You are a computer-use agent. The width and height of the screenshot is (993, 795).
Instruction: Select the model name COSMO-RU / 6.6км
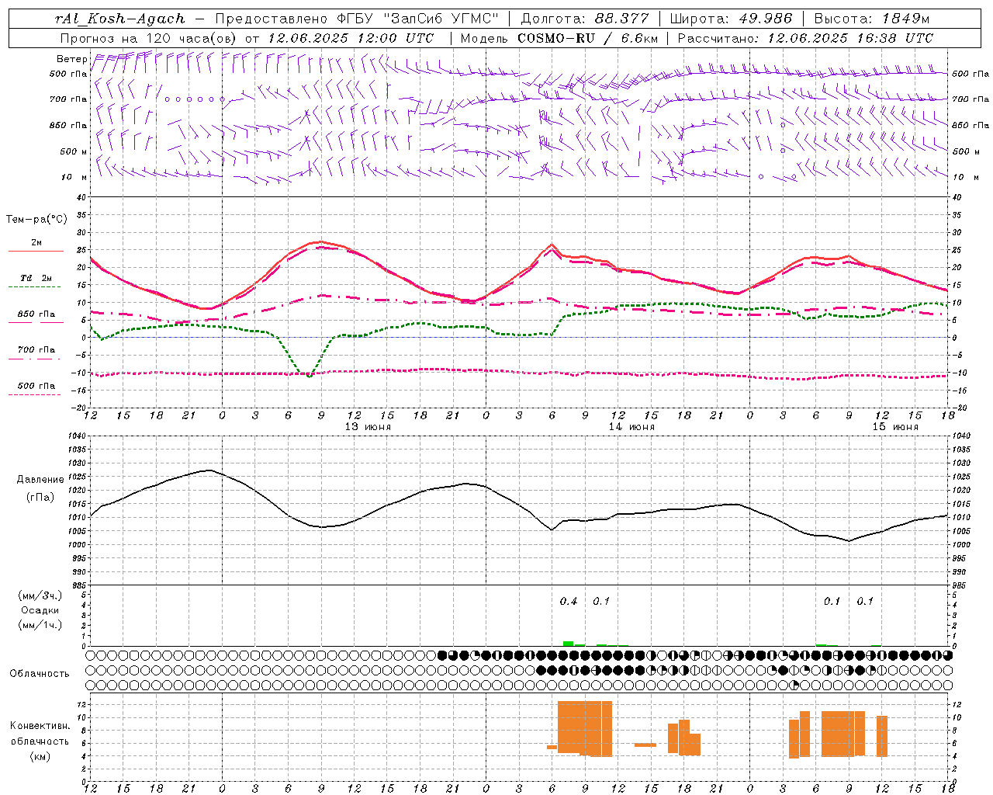[588, 38]
